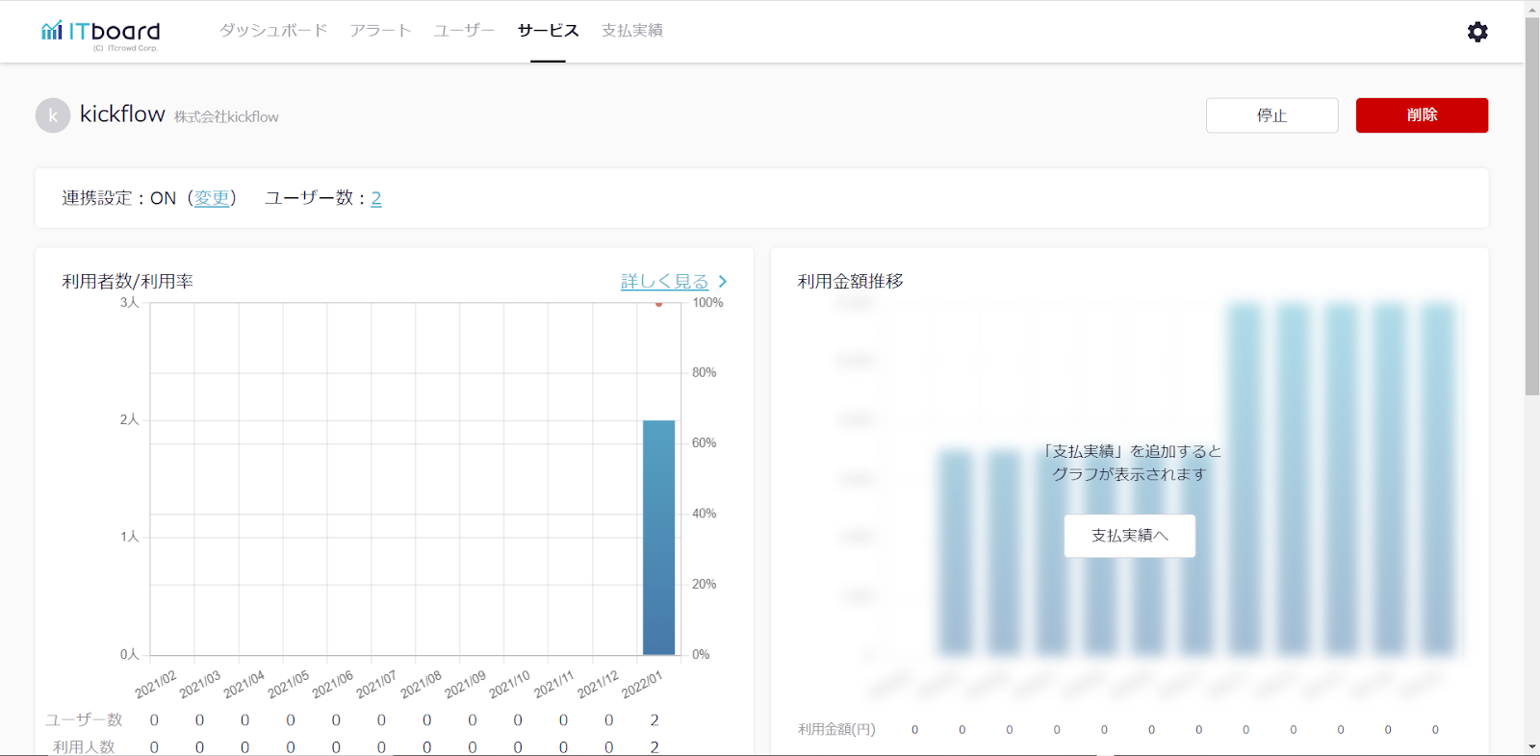Click the chevron arrow beside 詳しく見る
Viewport: 1540px width, 756px height.
click(723, 282)
